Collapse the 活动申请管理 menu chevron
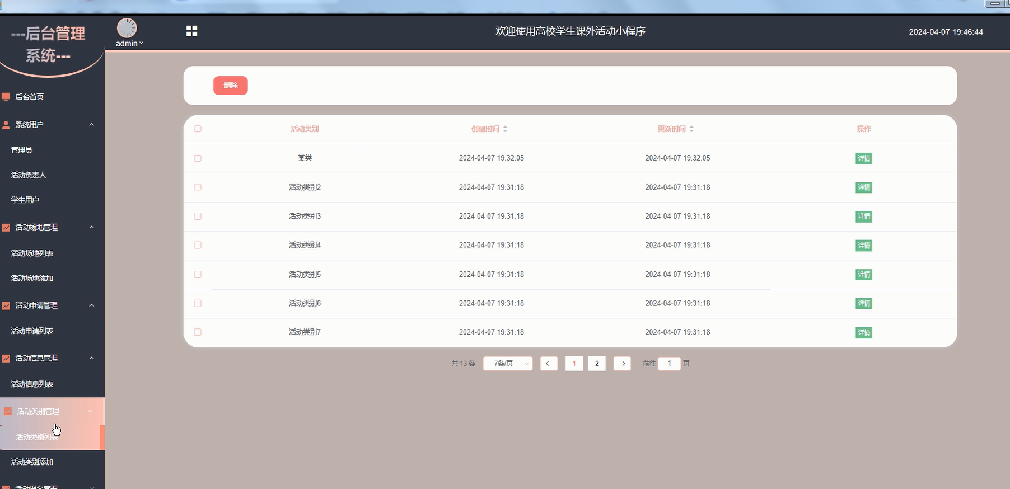 click(x=92, y=306)
